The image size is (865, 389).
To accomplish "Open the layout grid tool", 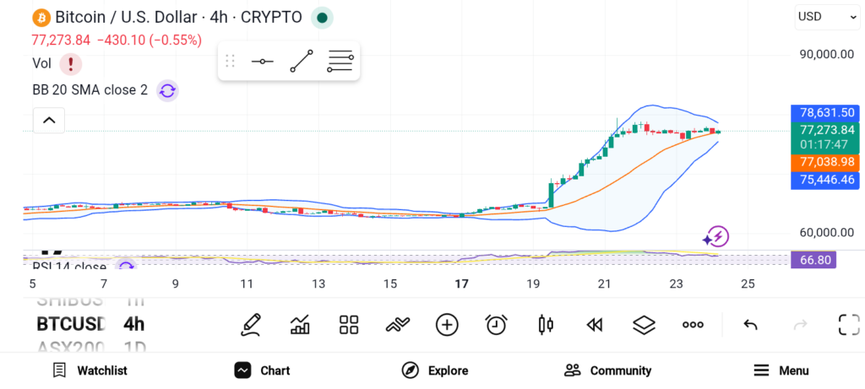I will 349,325.
